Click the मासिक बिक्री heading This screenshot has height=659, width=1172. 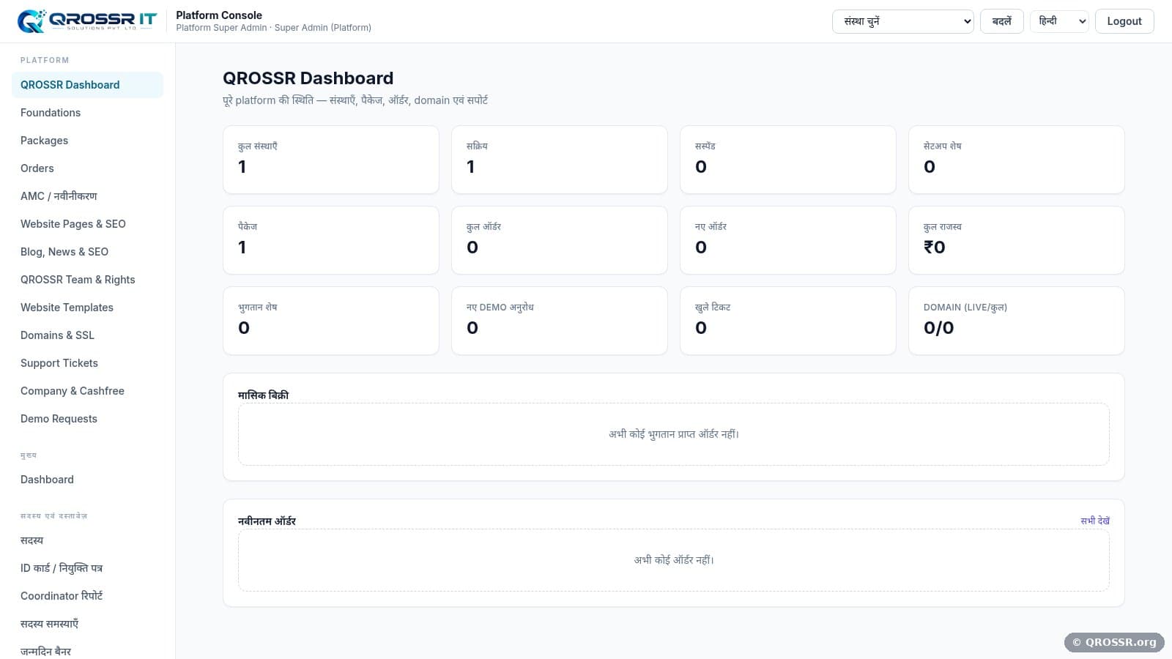pyautogui.click(x=263, y=395)
